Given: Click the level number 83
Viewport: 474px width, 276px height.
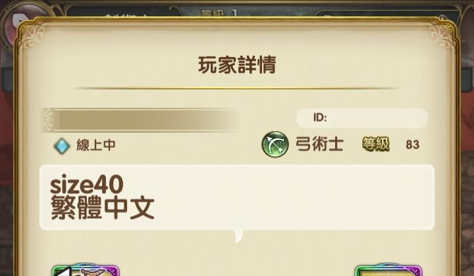Looking at the screenshot, I should (412, 145).
